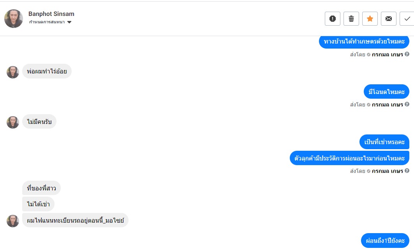Mark the conversation unread with the envelope icon
Viewport: 414px width, 251px height.
pos(388,19)
